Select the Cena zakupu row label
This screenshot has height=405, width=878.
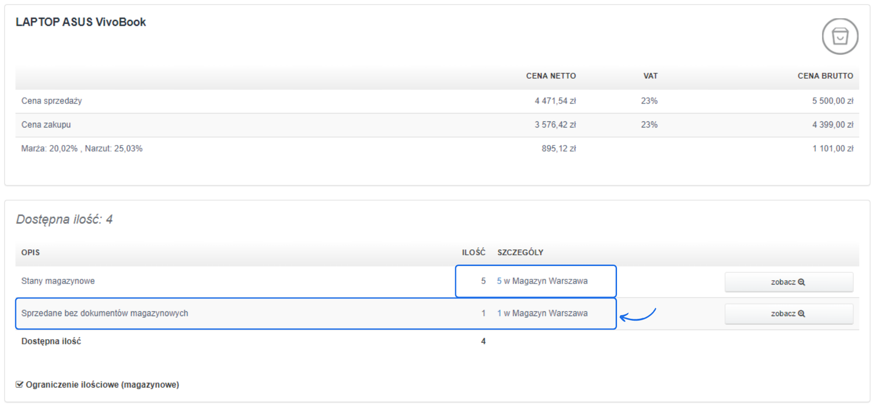pos(46,125)
